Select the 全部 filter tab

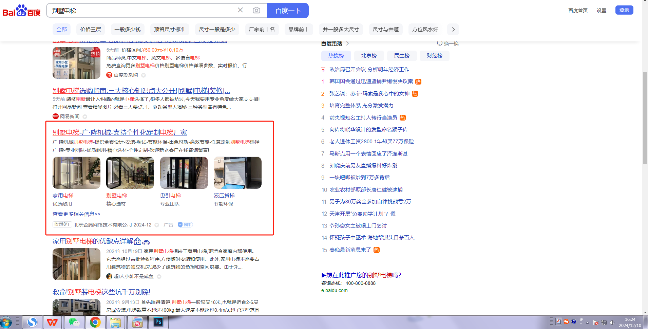click(61, 30)
